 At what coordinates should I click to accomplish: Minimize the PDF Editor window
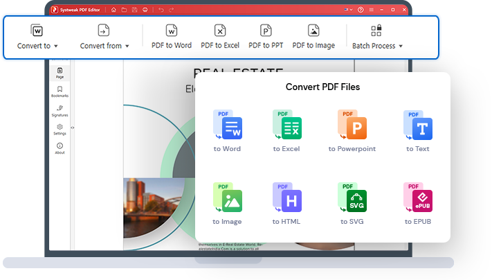pyautogui.click(x=381, y=10)
